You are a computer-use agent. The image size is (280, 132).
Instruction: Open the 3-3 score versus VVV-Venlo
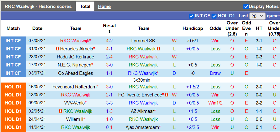[x=109, y=103]
